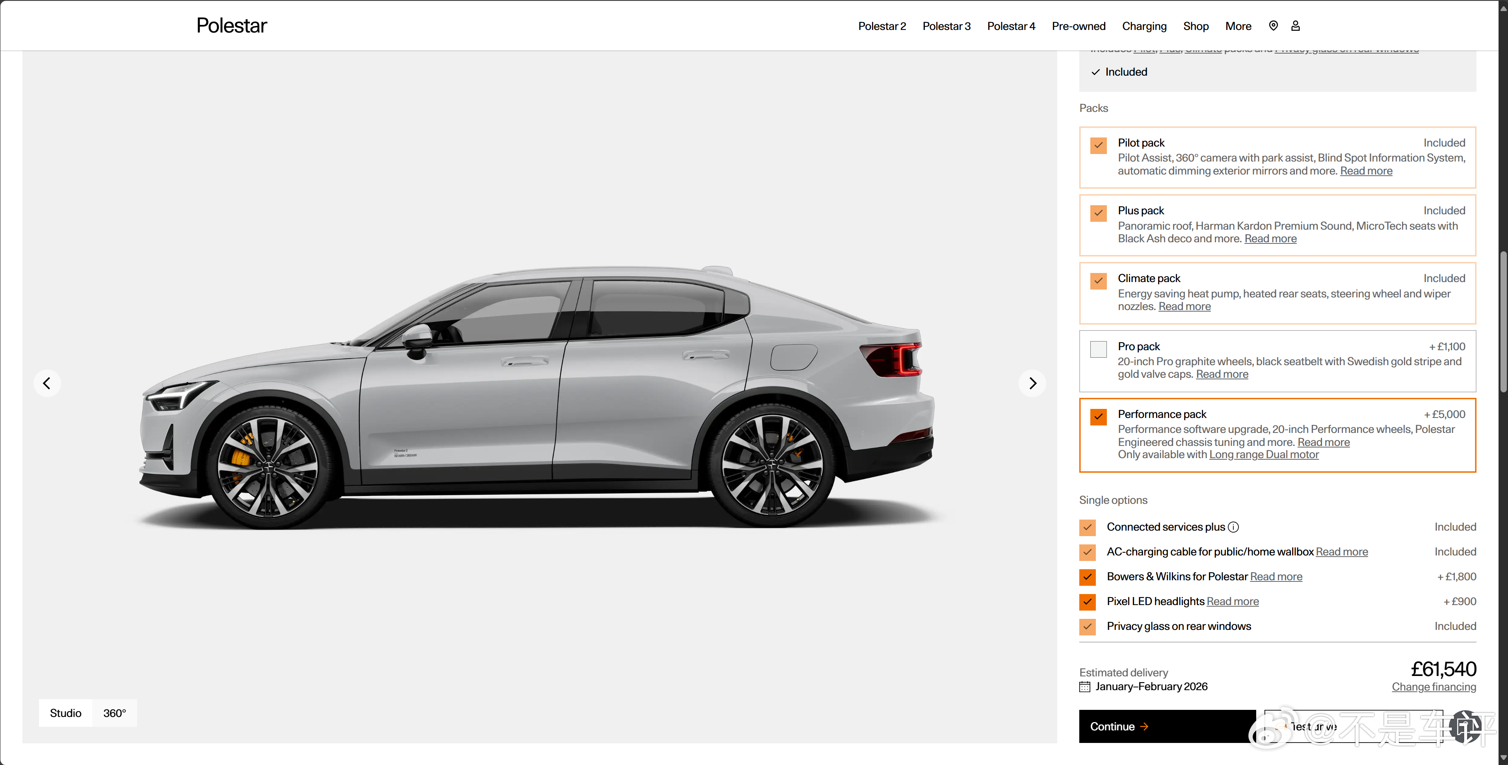Open Shop menu item
The height and width of the screenshot is (765, 1508).
click(x=1196, y=26)
